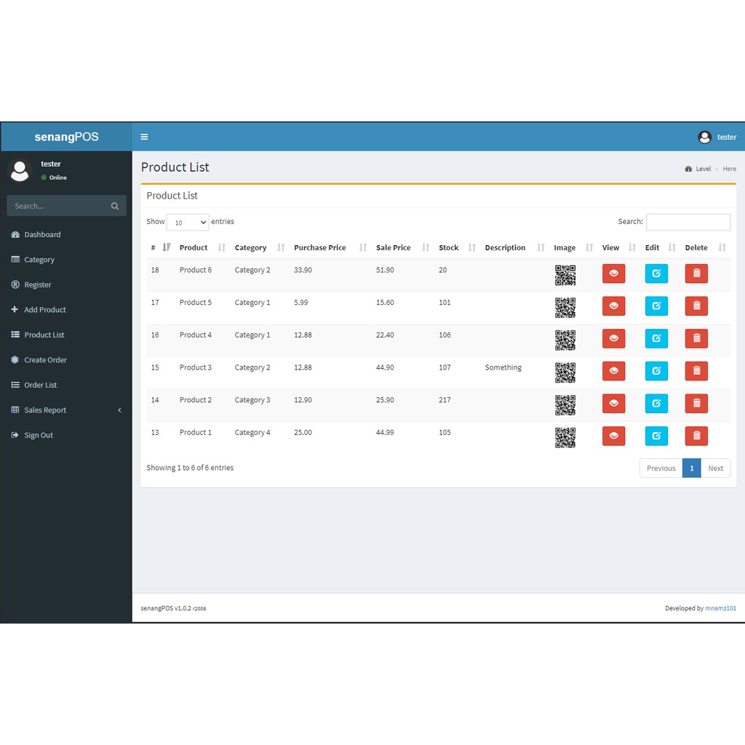Edit Product 5 using pencil icon
This screenshot has width=745, height=745.
656,306
